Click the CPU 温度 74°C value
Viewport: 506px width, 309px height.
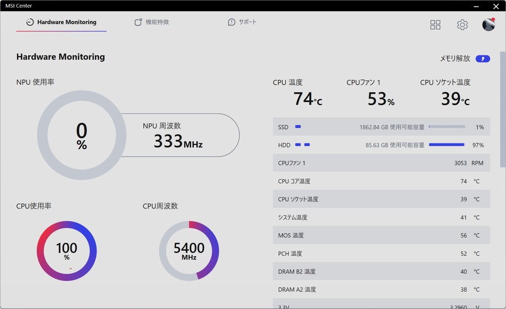tap(308, 99)
